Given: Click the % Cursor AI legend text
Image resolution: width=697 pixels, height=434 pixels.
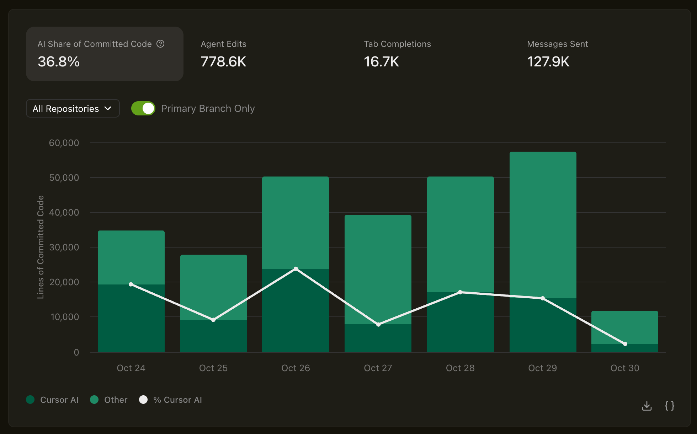Looking at the screenshot, I should [177, 400].
